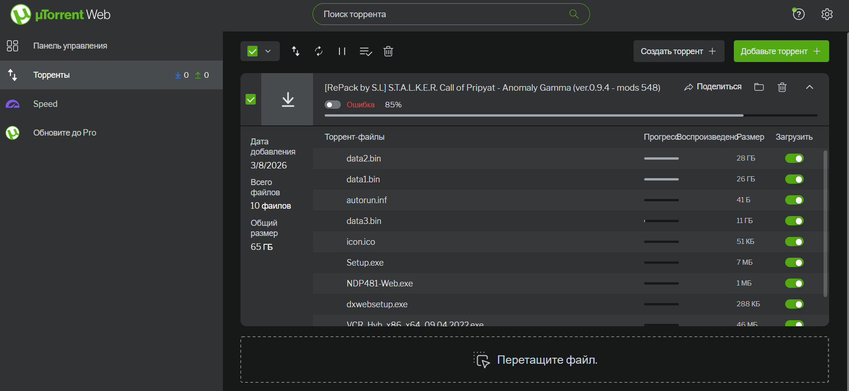Click the Создать торрент button

tap(677, 51)
